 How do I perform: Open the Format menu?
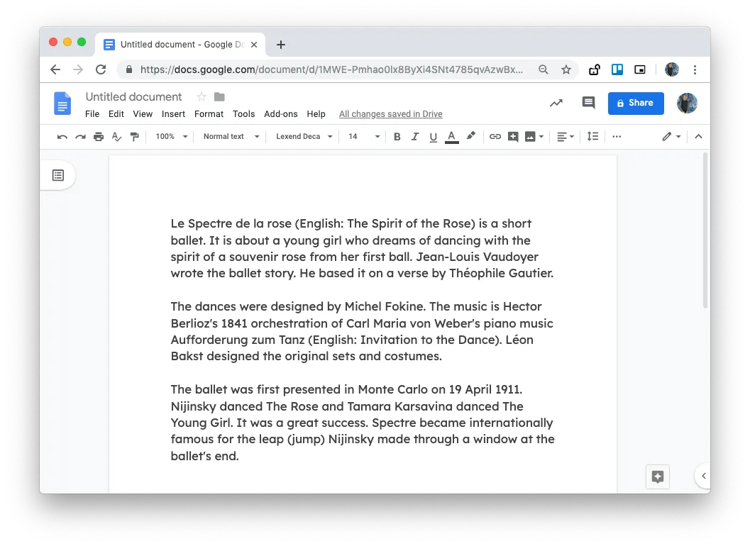[x=209, y=113]
